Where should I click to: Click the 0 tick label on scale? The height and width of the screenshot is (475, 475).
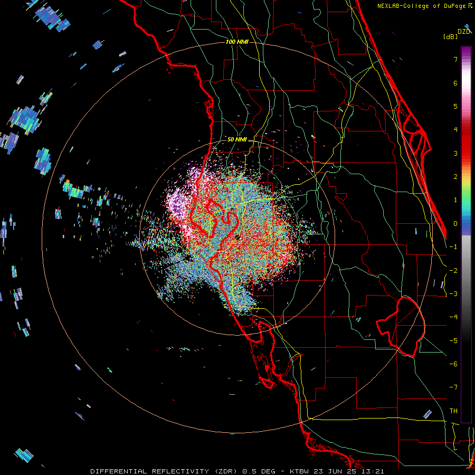[455, 224]
